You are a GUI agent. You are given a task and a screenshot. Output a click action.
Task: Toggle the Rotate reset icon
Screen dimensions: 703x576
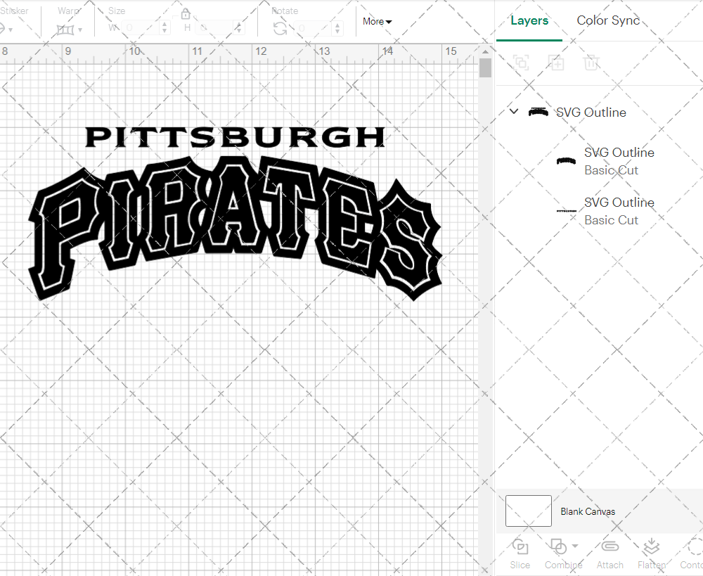tap(280, 30)
